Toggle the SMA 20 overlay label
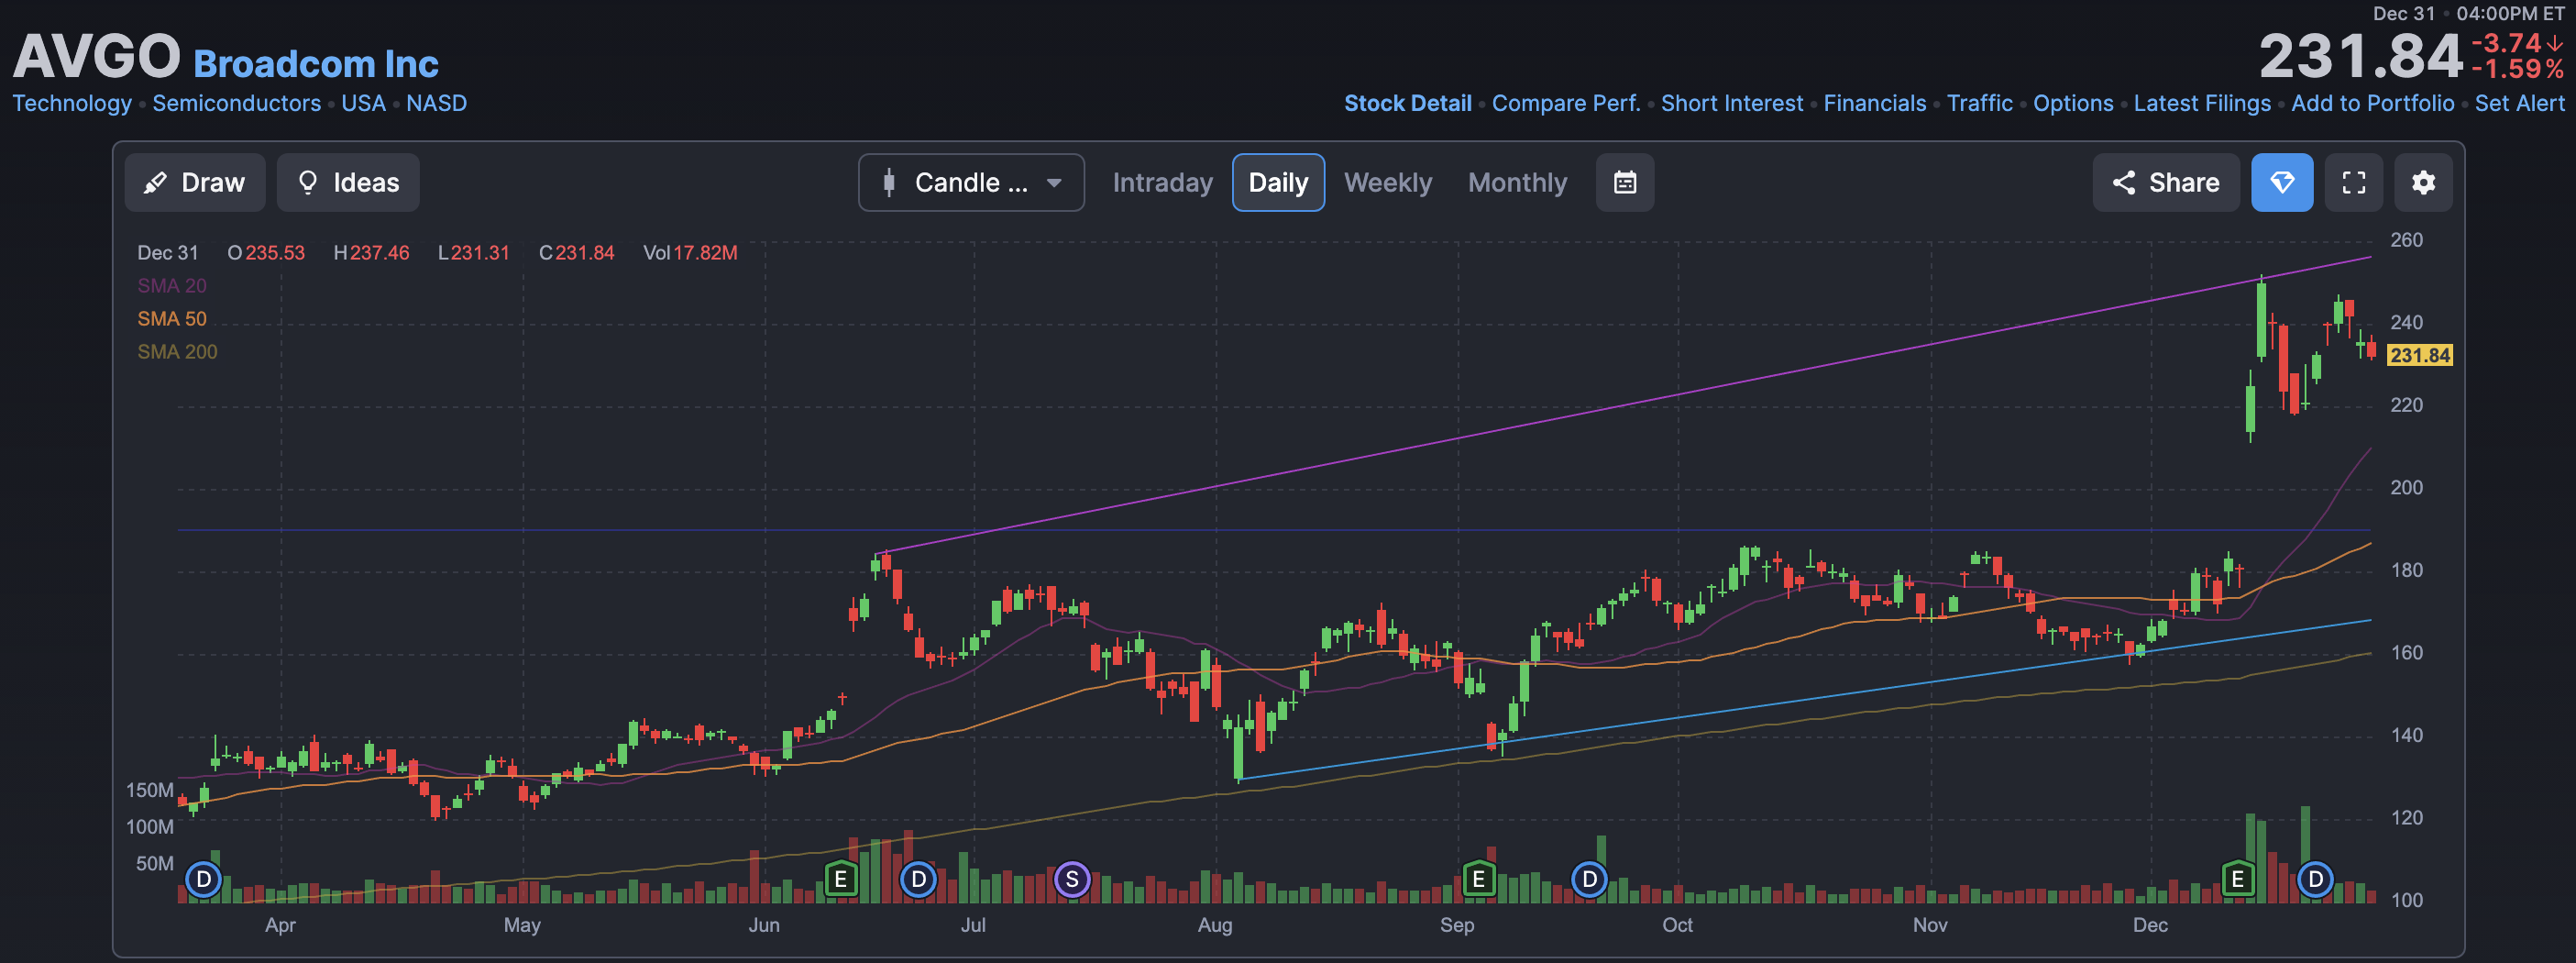Viewport: 2576px width, 963px height. pos(172,286)
